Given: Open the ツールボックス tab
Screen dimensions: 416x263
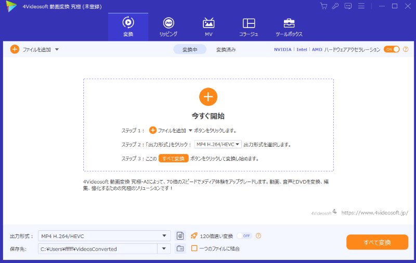Looking at the screenshot, I should pyautogui.click(x=289, y=27).
